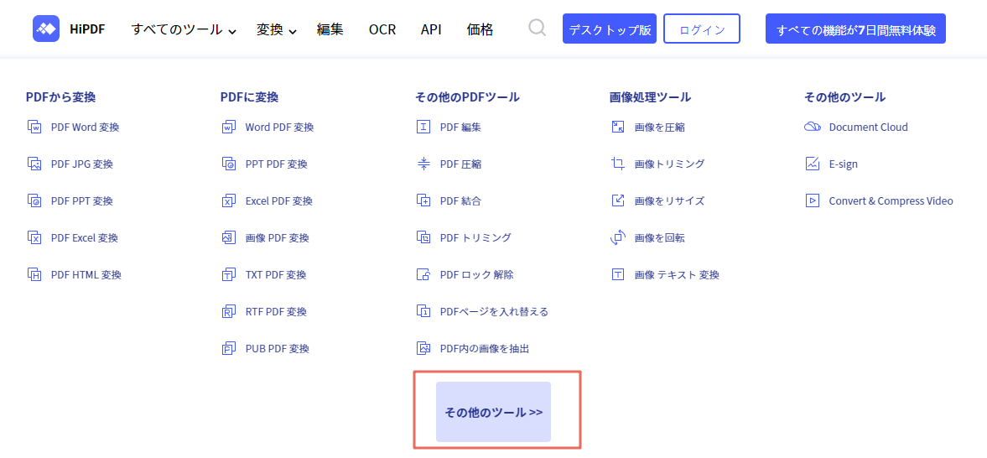The width and height of the screenshot is (987, 458).
Task: Click the HiPDF logo icon
Action: tap(46, 29)
